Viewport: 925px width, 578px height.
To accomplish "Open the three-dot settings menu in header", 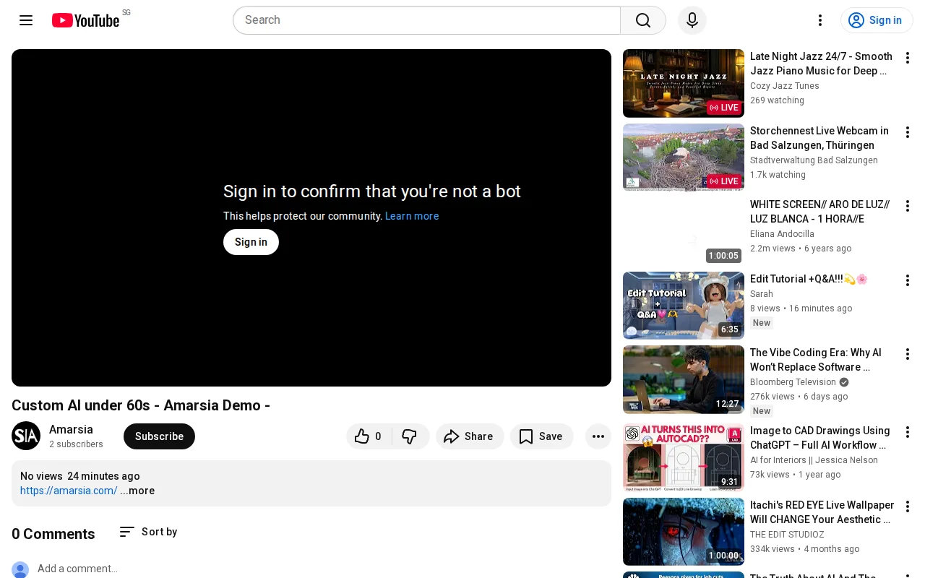I will click(x=820, y=20).
